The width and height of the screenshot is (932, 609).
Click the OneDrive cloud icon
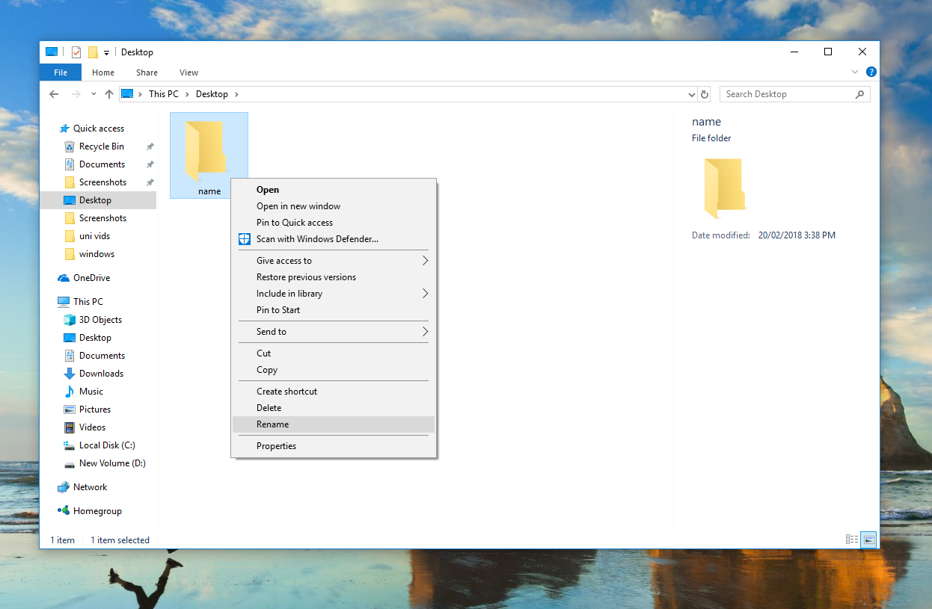click(x=64, y=278)
